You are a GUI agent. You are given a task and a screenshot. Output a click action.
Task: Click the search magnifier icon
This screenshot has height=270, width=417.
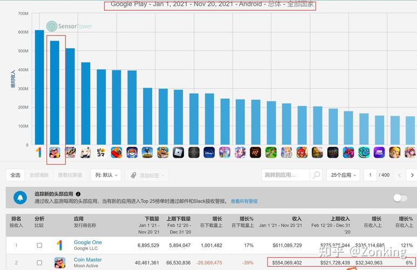316,175
